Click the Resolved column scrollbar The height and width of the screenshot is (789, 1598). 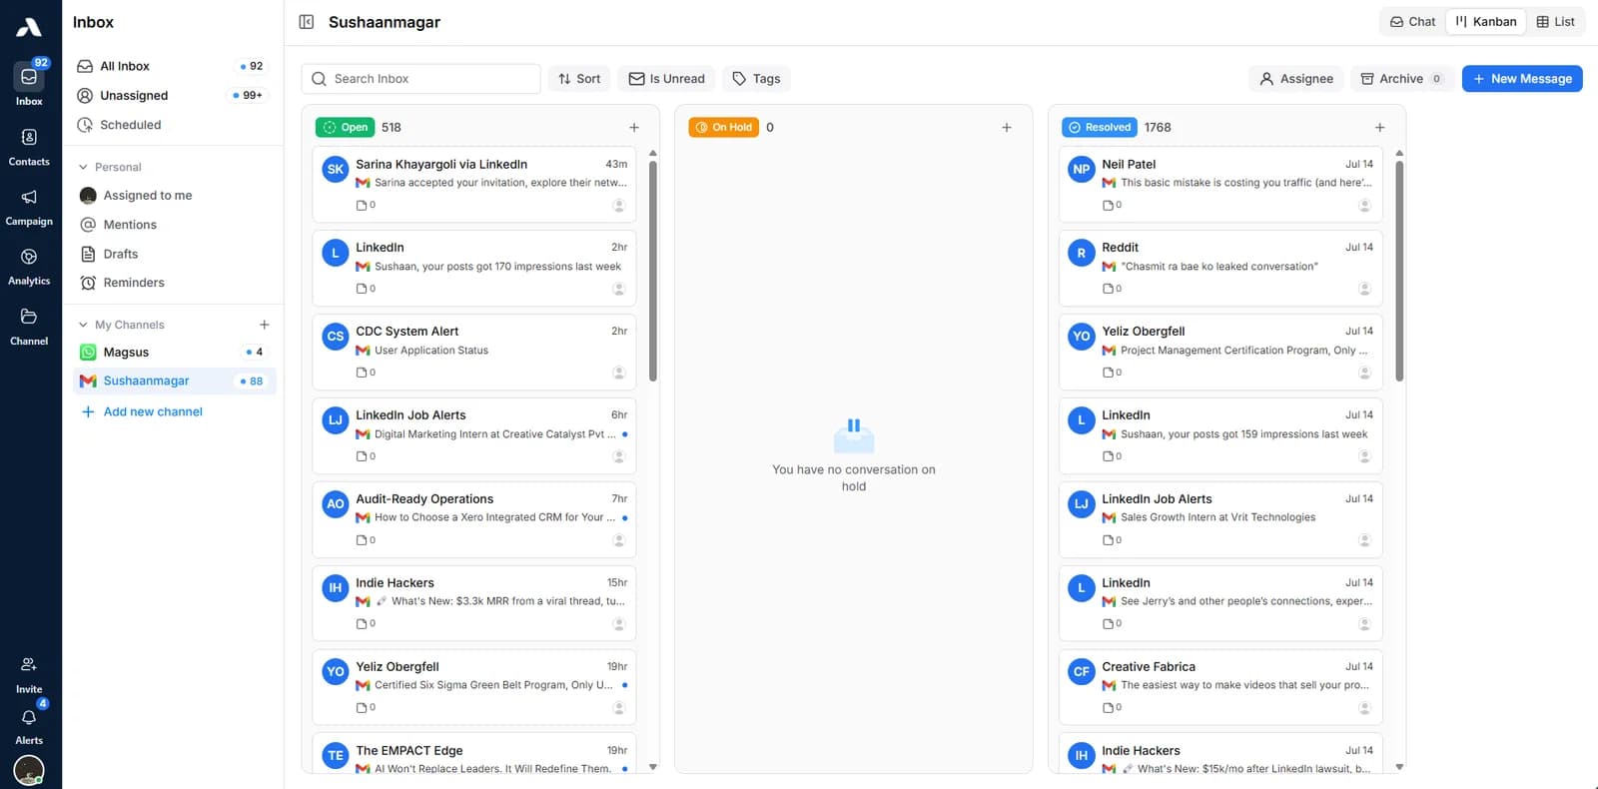click(1399, 270)
